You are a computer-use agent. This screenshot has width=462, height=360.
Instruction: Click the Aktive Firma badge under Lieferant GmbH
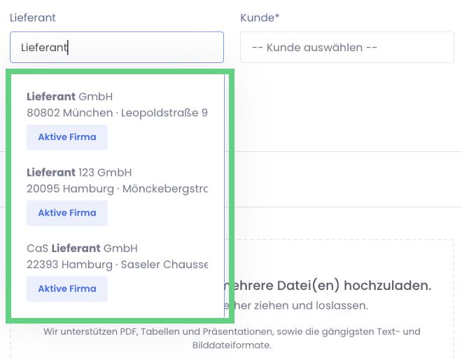coord(67,137)
